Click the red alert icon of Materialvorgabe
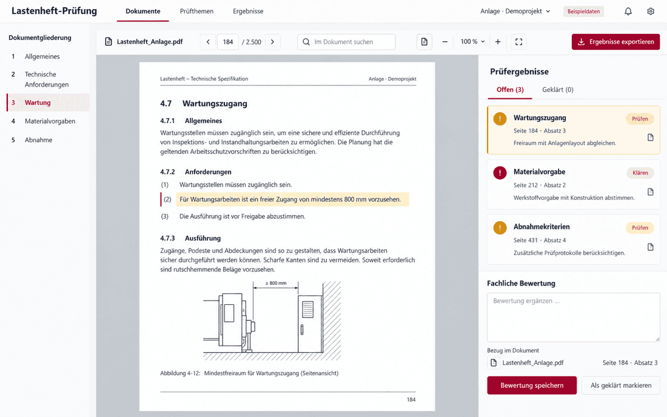The width and height of the screenshot is (667, 417). click(500, 173)
